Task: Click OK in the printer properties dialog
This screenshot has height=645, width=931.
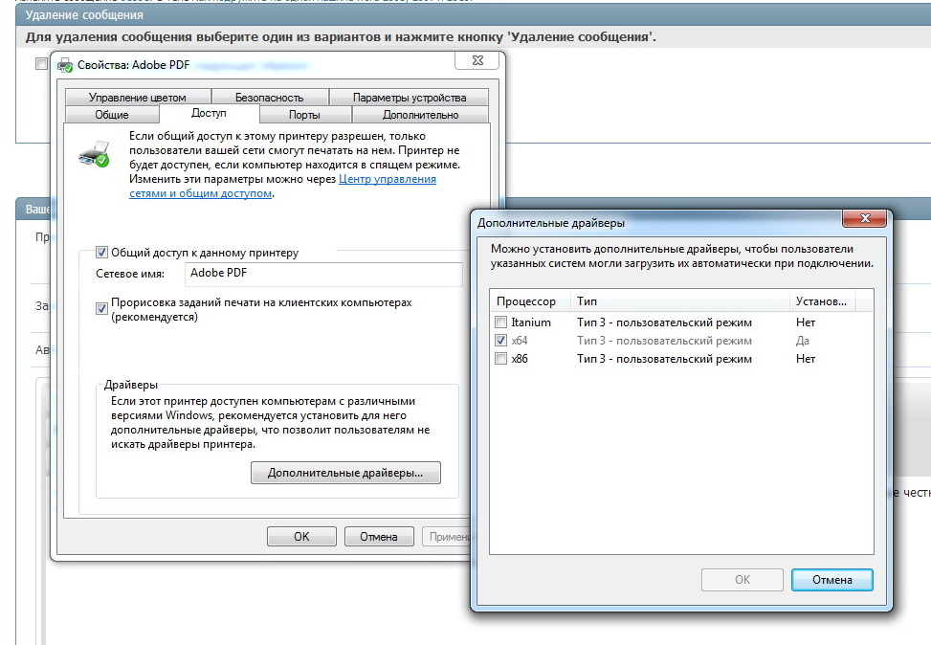Action: click(x=301, y=536)
